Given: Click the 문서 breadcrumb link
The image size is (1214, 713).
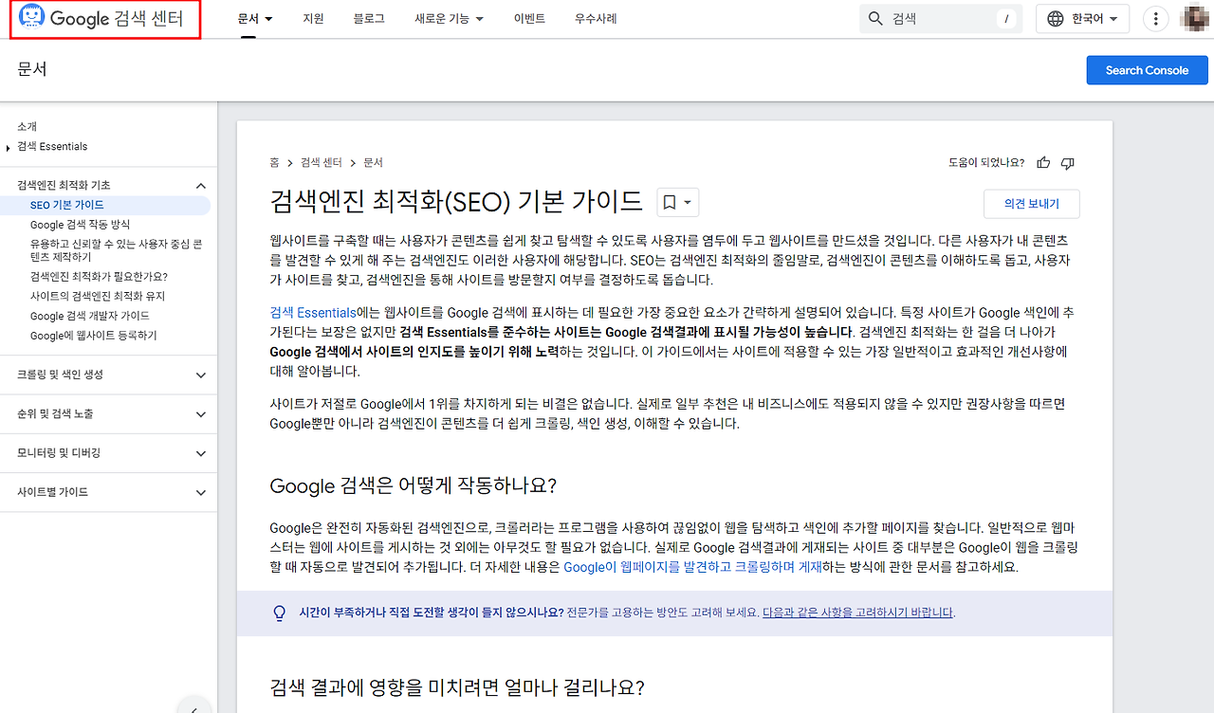Looking at the screenshot, I should pos(374,163).
